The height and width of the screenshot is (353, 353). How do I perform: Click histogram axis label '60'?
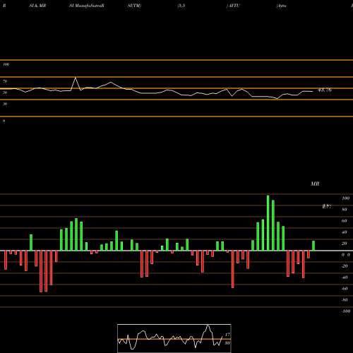(x=345, y=221)
